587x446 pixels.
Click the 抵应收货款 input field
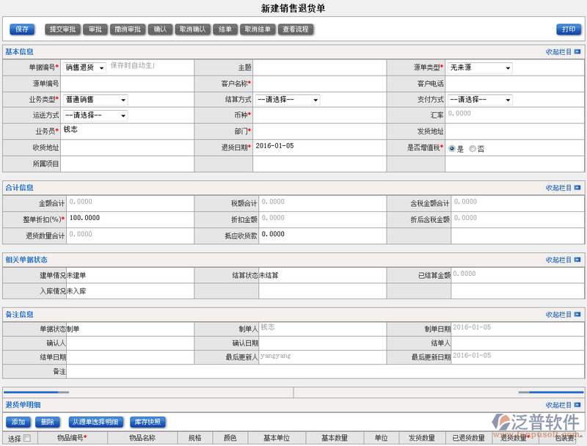[x=323, y=235]
